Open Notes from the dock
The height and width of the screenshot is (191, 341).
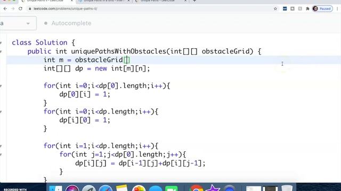(x=122, y=187)
